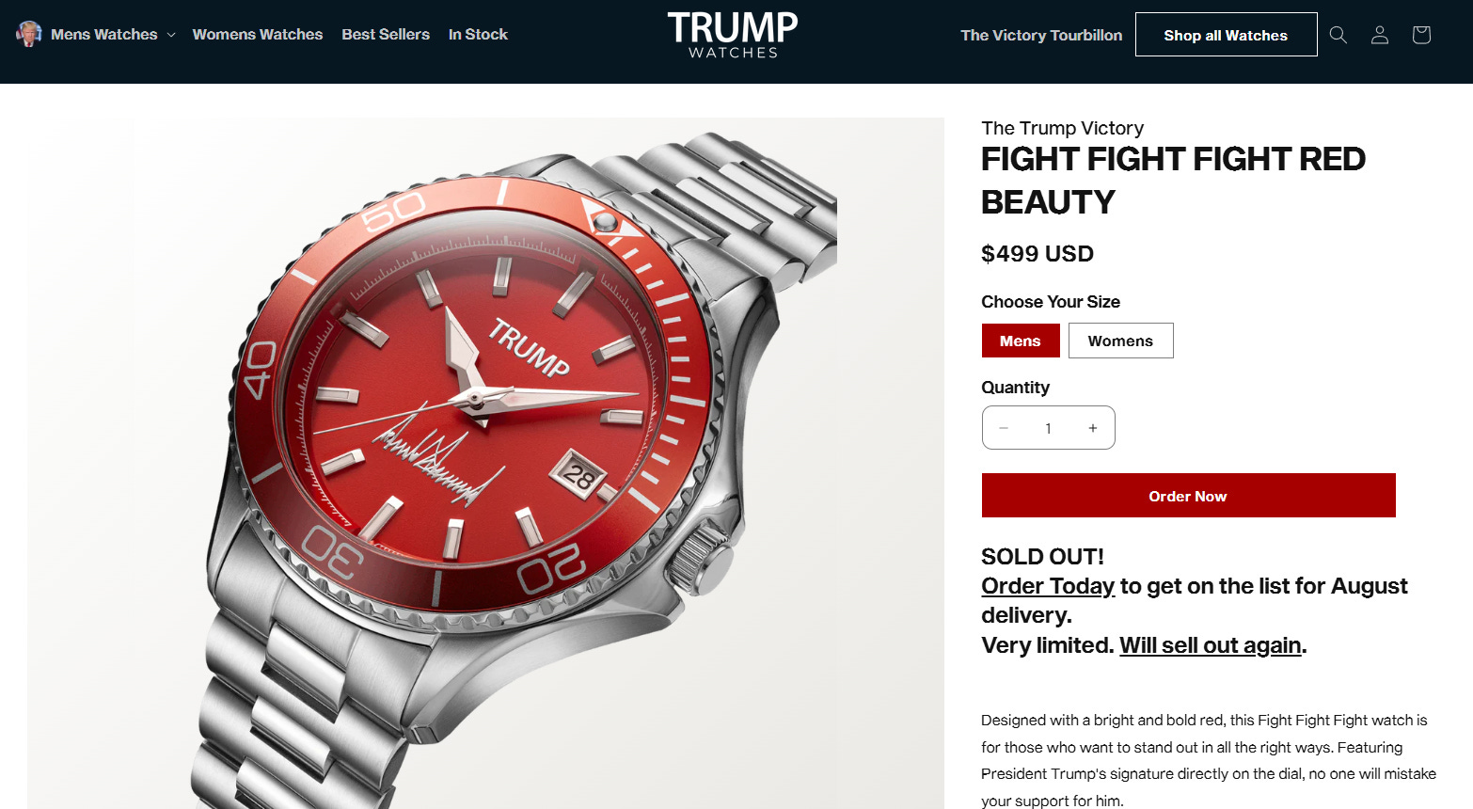The width and height of the screenshot is (1473, 809).
Task: Go to Womens Watches menu item
Action: pyautogui.click(x=258, y=34)
